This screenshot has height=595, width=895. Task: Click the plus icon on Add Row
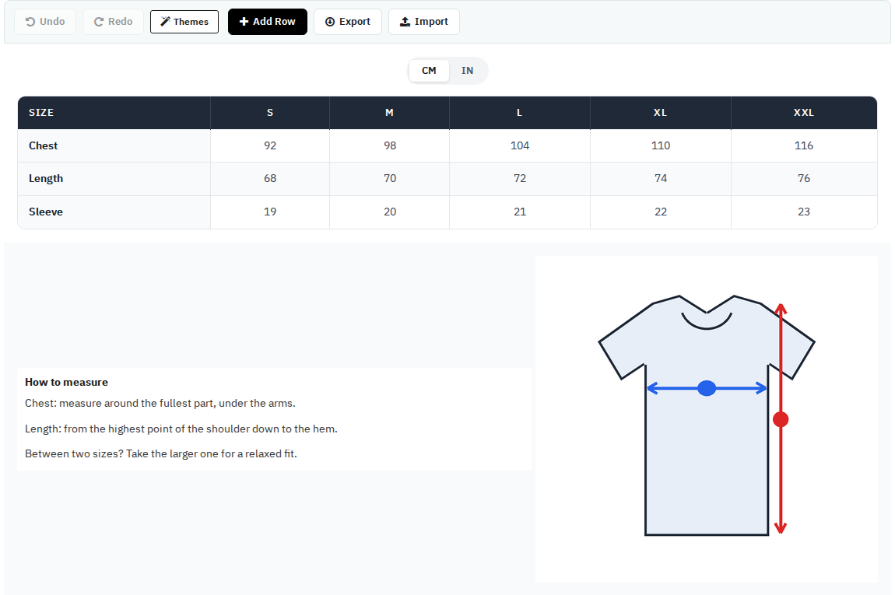pos(244,22)
